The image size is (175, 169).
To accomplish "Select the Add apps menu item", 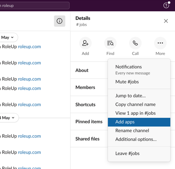I will click(x=139, y=122).
